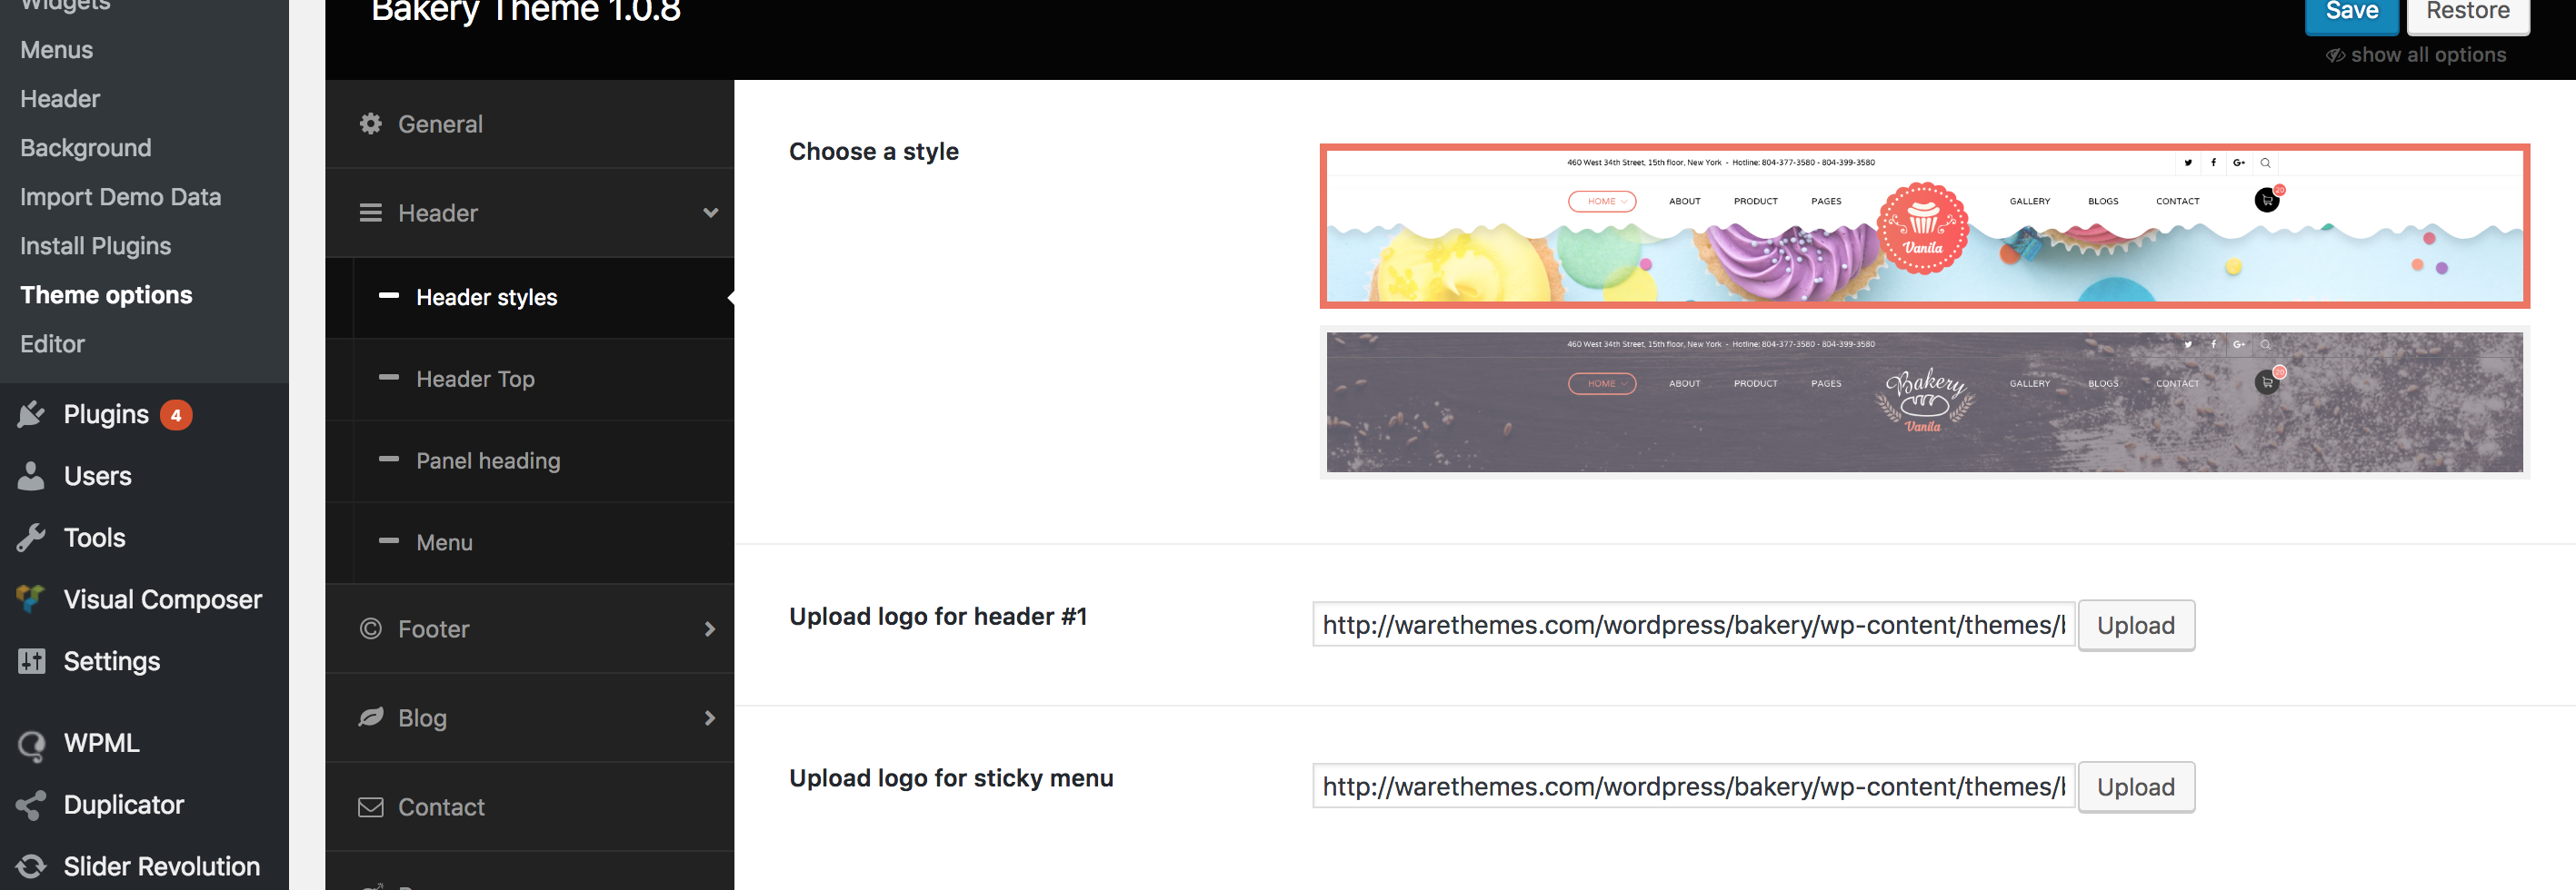Select the Header styles submenu item
The height and width of the screenshot is (890, 2576).
(544, 298)
